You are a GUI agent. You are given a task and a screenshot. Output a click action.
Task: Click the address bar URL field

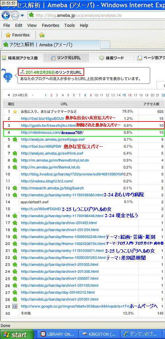[x=96, y=15]
